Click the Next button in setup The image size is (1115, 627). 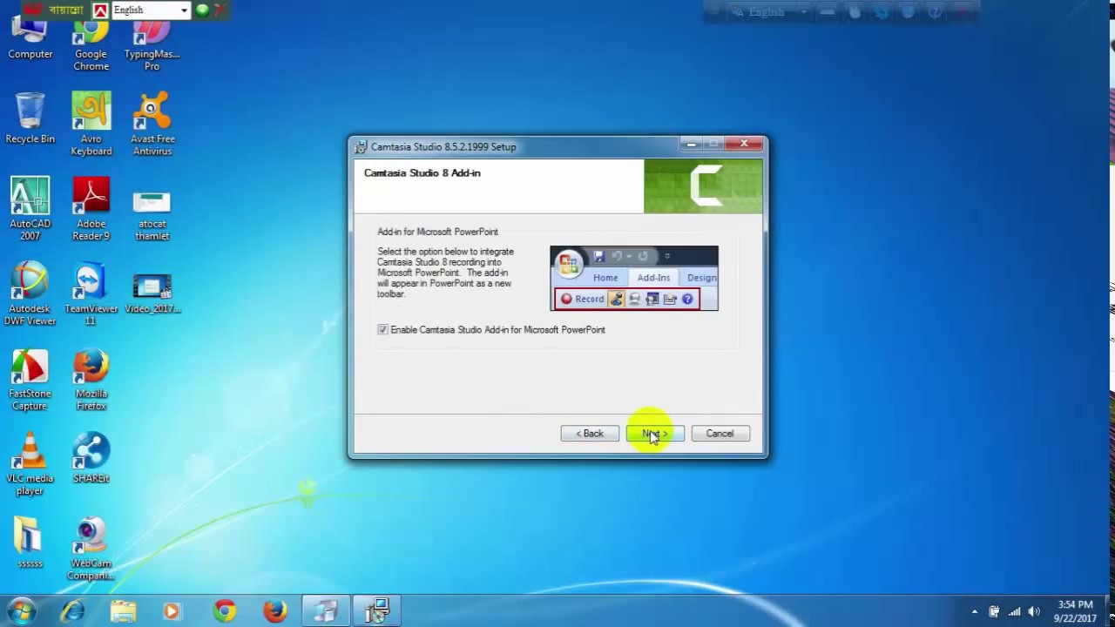(655, 434)
